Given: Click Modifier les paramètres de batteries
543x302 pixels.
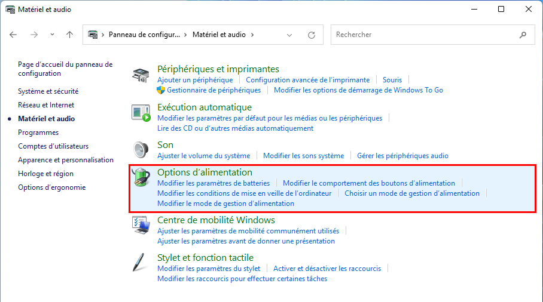Looking at the screenshot, I should point(213,183).
